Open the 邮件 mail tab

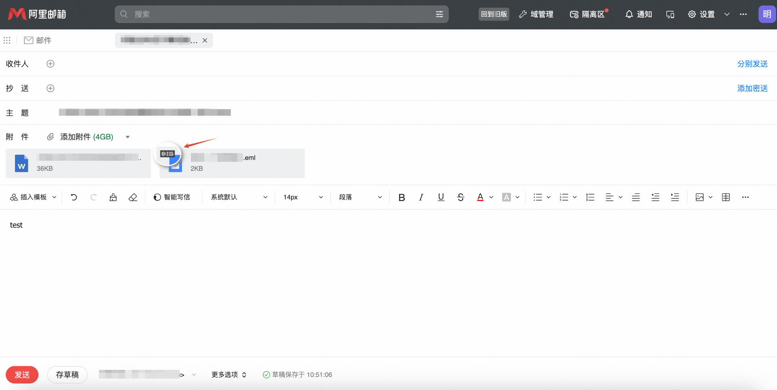(x=38, y=40)
